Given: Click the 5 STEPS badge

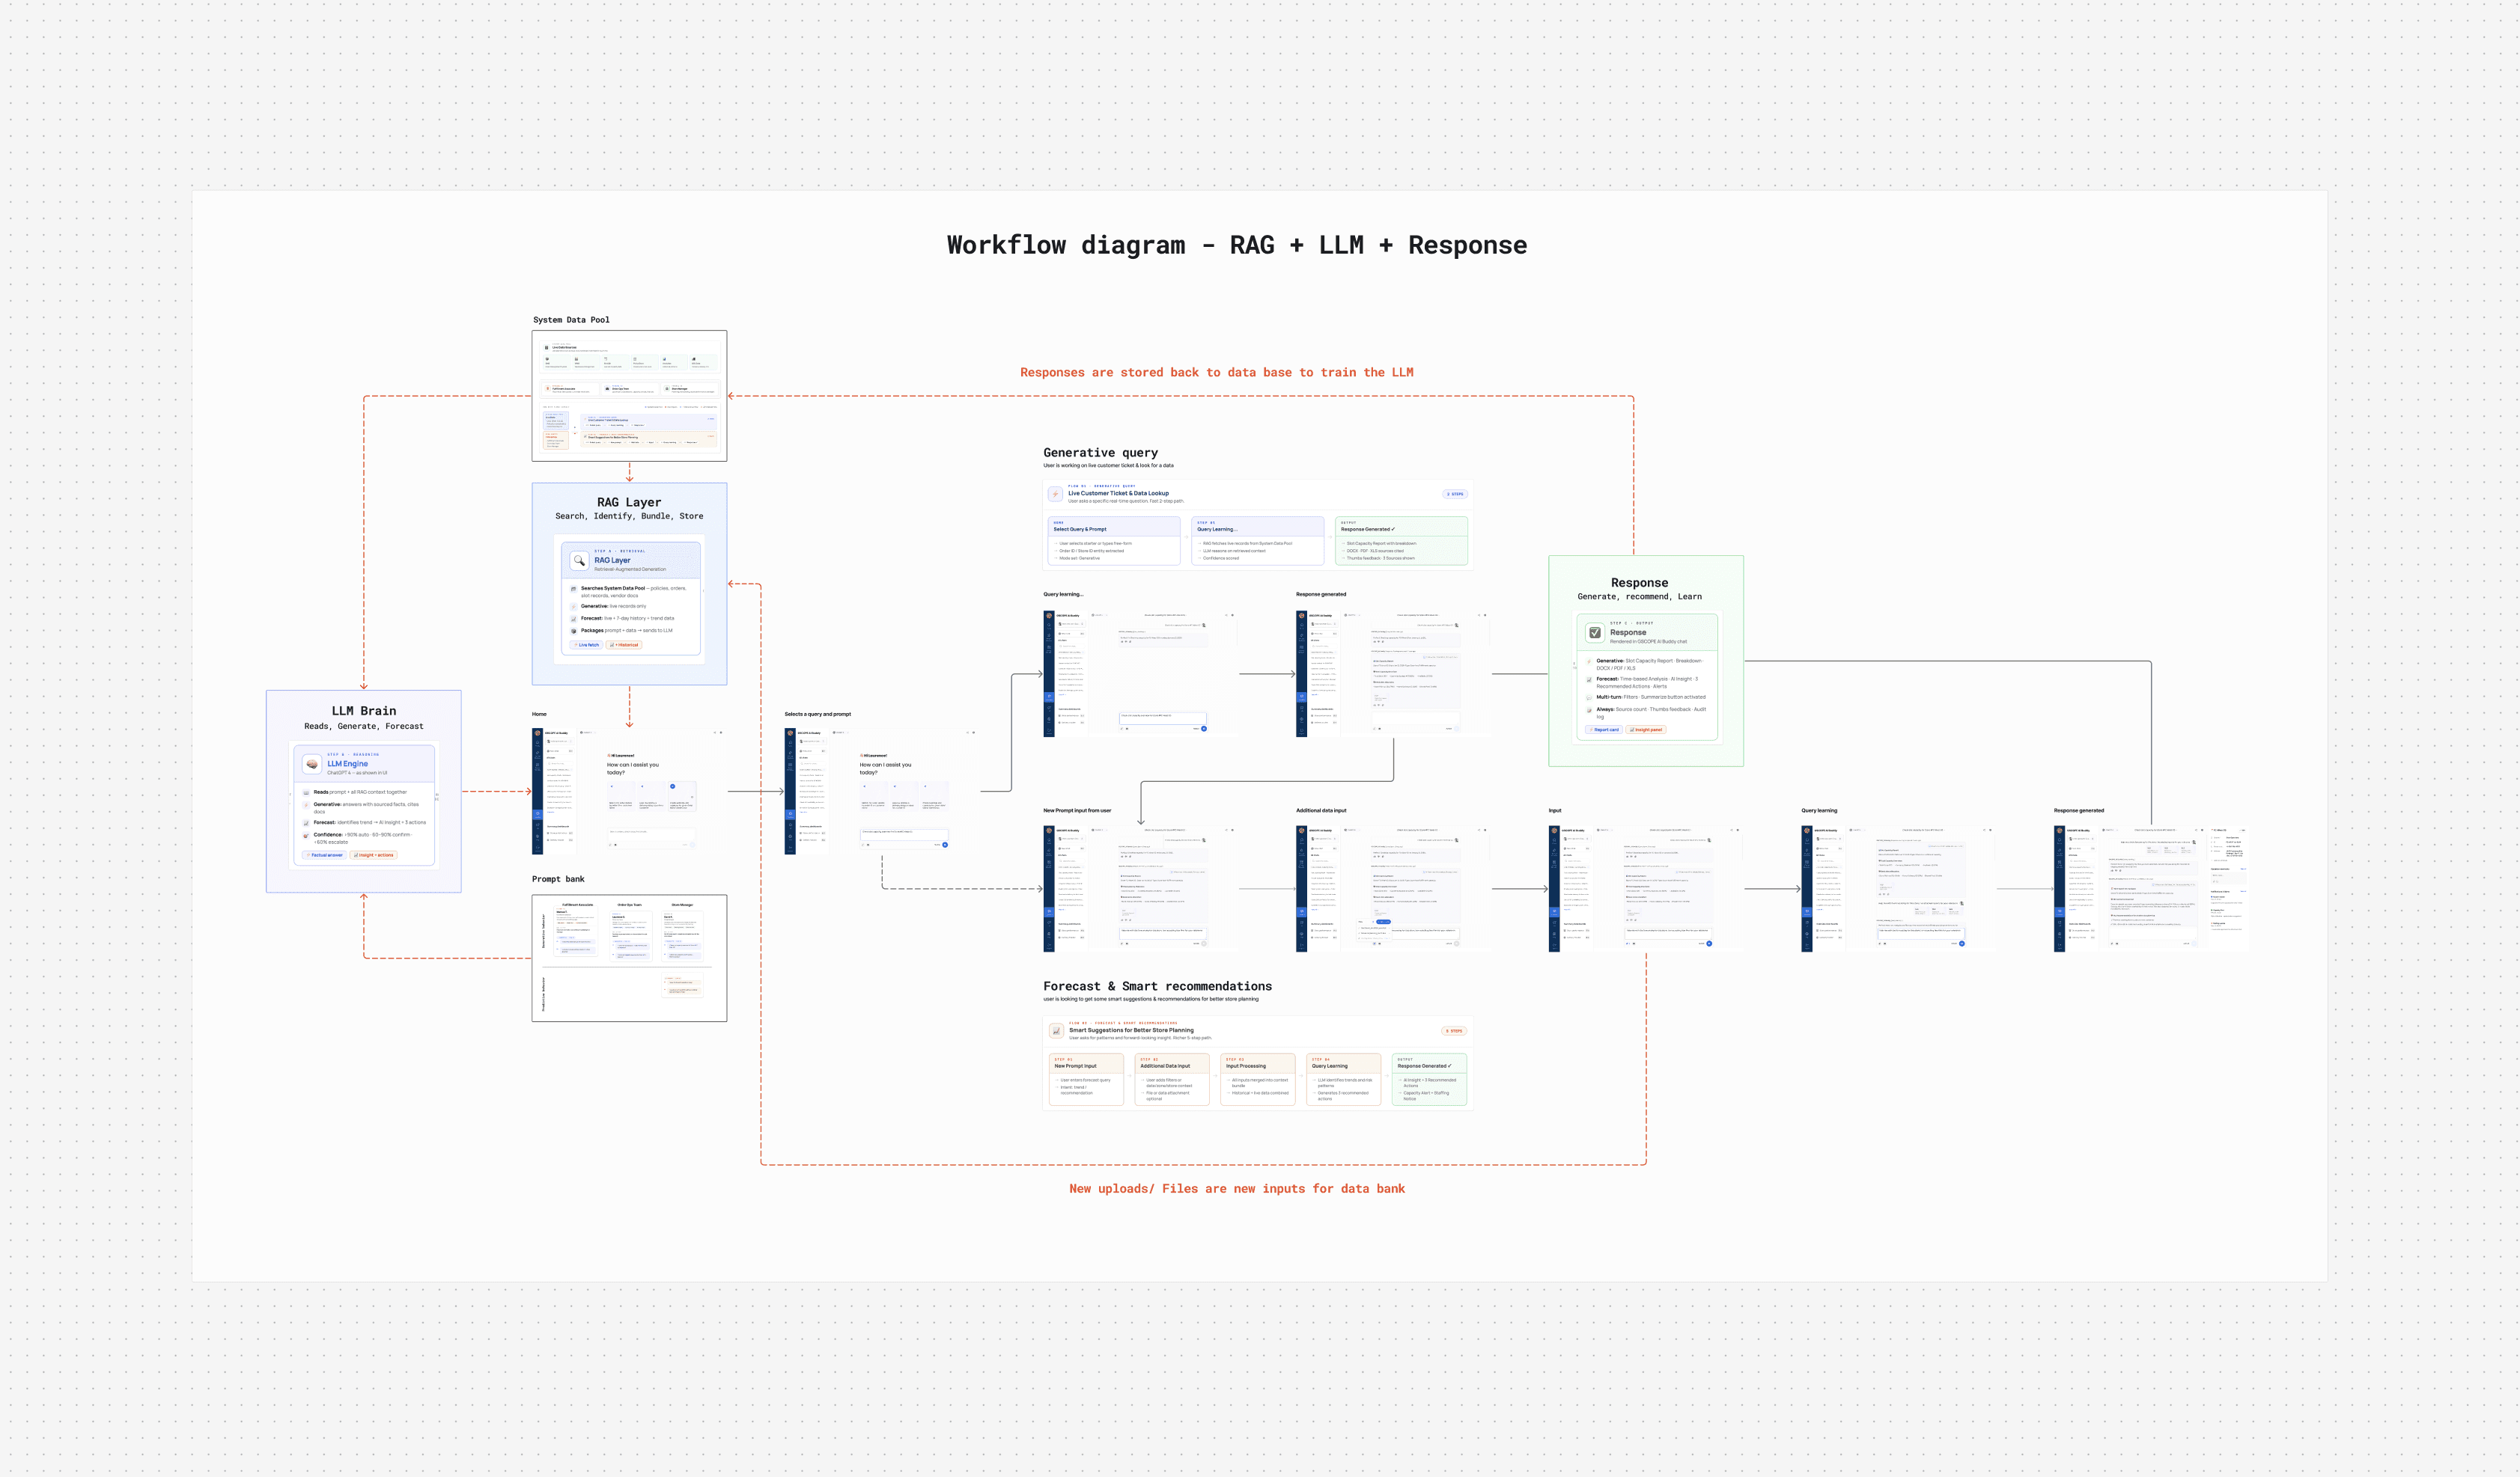Looking at the screenshot, I should coord(1454,1030).
